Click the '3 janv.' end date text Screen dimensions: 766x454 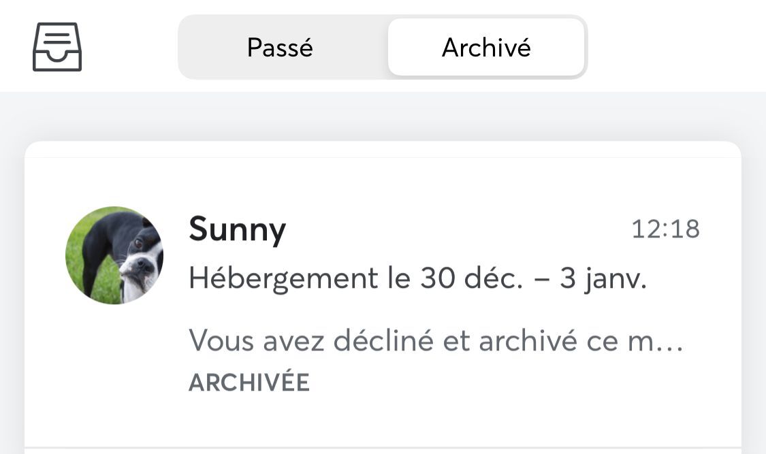tap(603, 279)
